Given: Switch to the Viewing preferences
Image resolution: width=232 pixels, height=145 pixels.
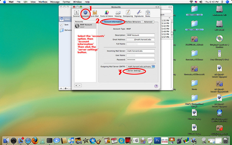Looking at the screenshot, I should pyautogui.click(x=118, y=13).
